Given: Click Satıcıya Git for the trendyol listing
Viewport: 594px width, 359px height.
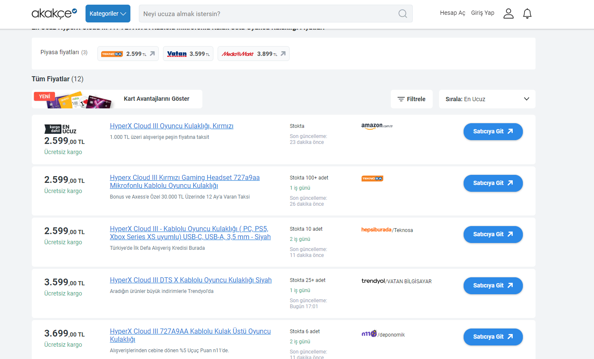Looking at the screenshot, I should (x=493, y=285).
